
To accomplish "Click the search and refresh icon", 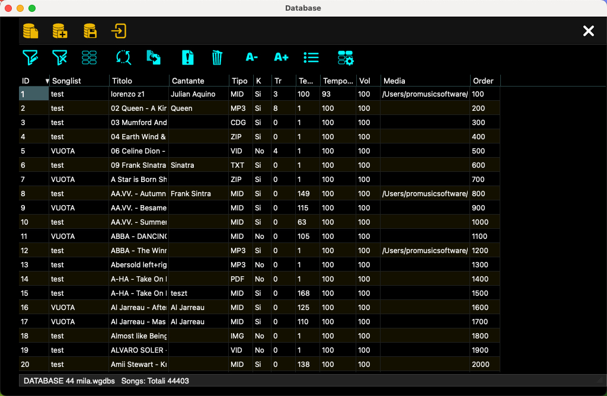I will [123, 58].
